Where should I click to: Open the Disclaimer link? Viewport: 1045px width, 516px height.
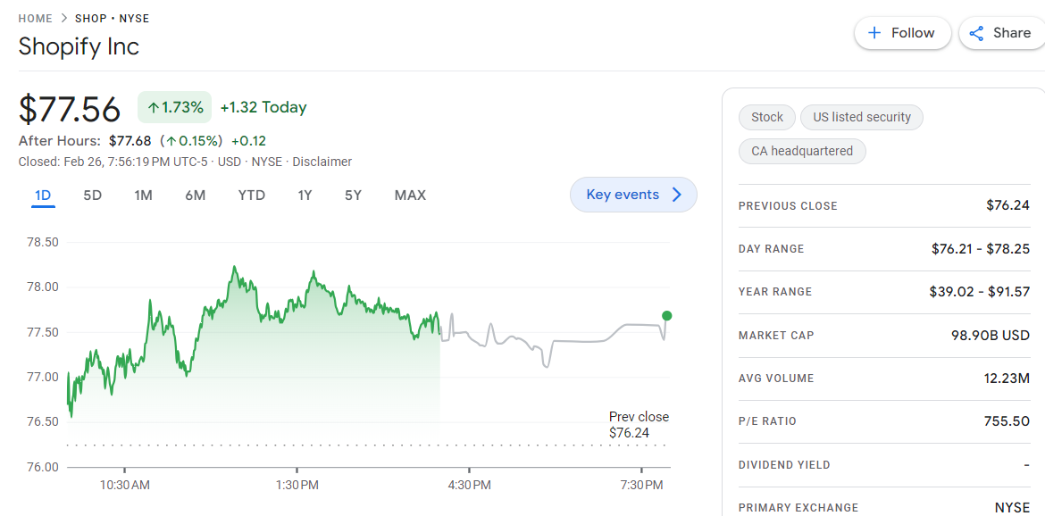click(x=322, y=161)
